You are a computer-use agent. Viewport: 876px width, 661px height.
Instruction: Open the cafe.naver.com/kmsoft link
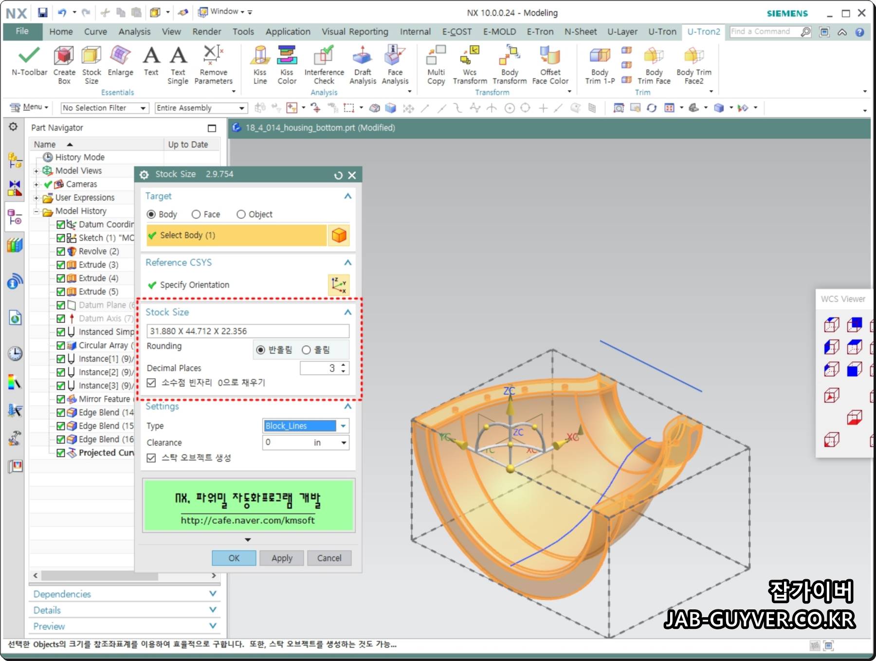[x=248, y=520]
